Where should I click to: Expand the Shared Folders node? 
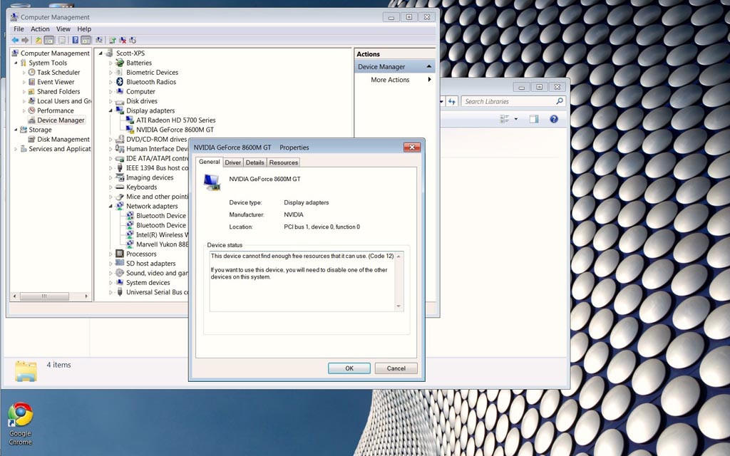click(x=24, y=92)
